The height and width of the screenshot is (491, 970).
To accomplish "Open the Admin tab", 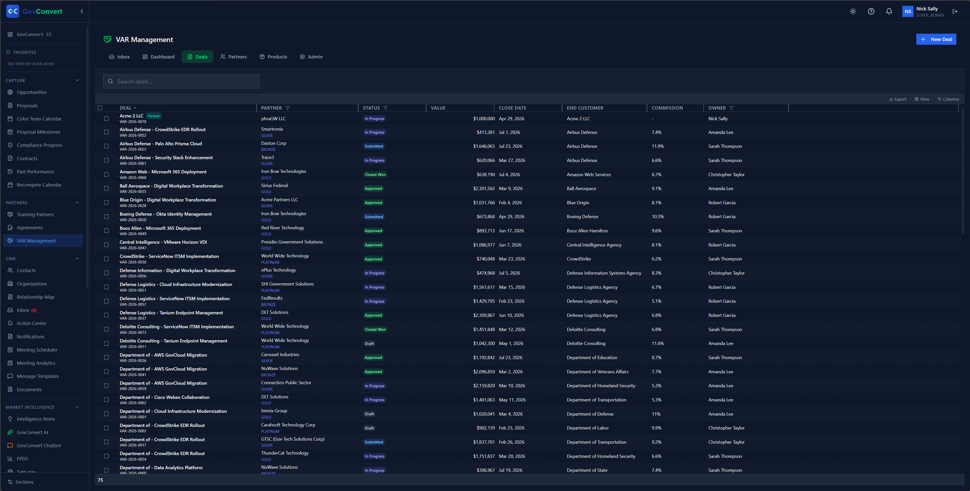I will pos(312,57).
